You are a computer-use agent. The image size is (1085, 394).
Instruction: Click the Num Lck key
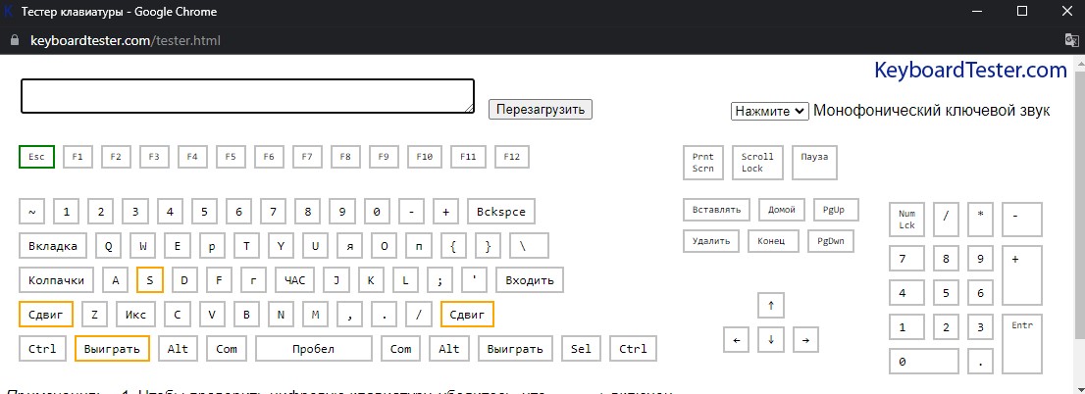click(x=906, y=220)
